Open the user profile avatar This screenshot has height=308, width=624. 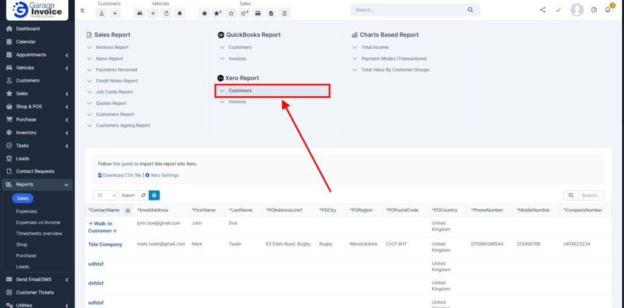(x=576, y=10)
